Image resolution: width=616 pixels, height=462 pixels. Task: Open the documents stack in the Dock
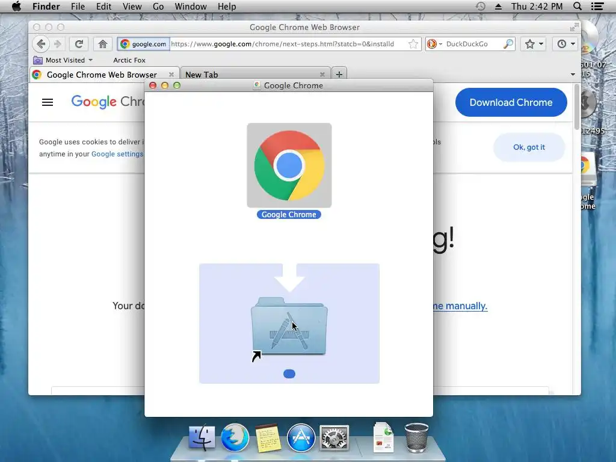pyautogui.click(x=383, y=437)
